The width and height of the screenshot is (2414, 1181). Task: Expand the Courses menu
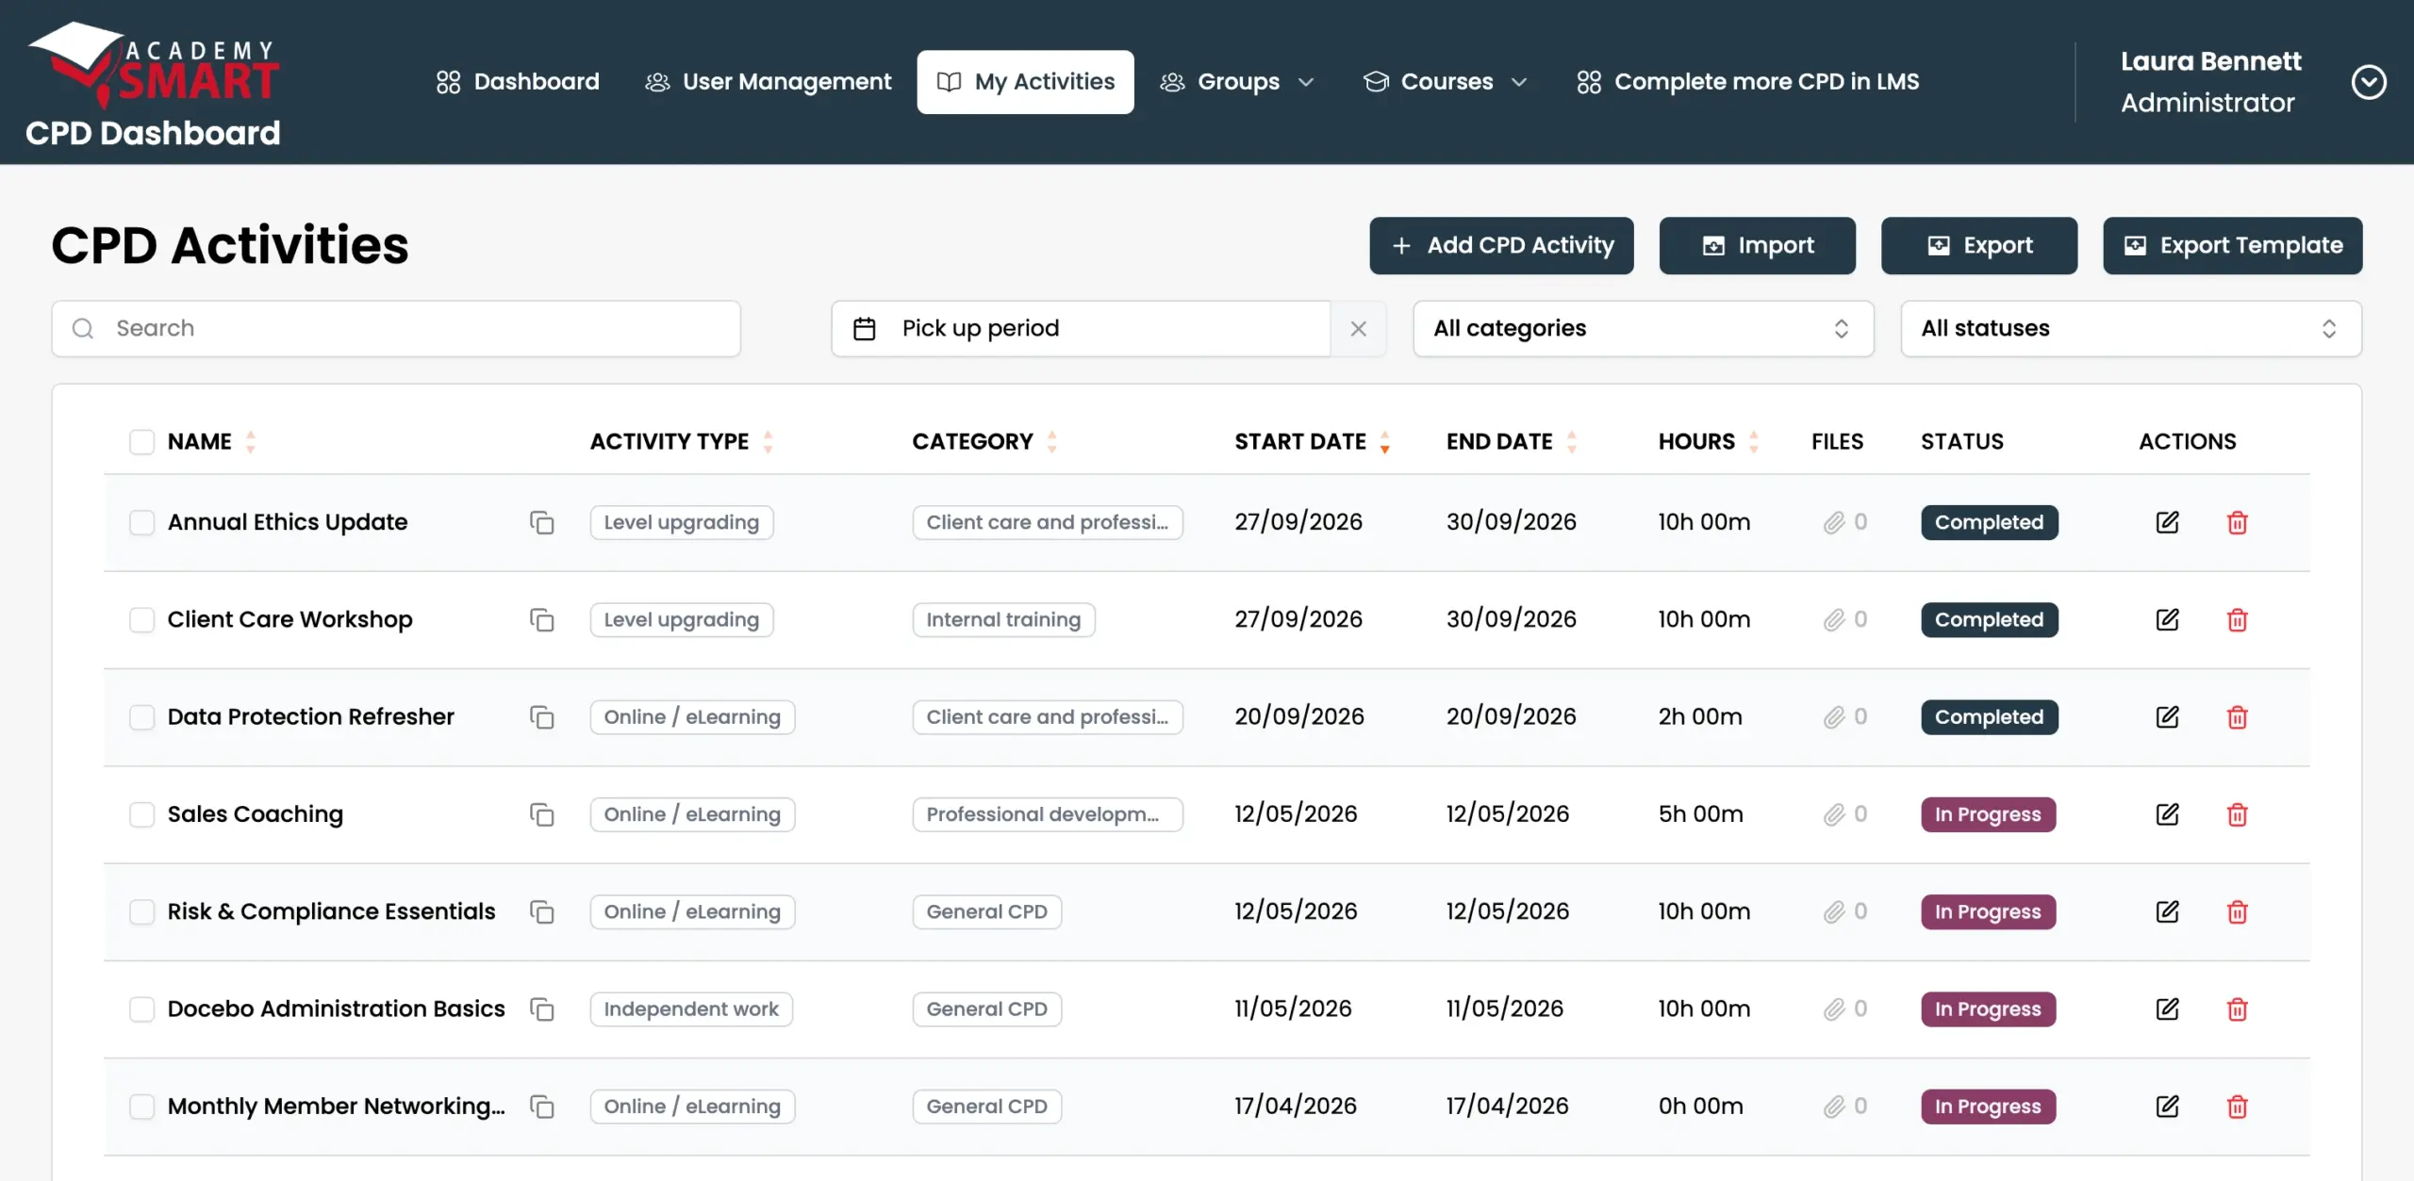[1445, 82]
